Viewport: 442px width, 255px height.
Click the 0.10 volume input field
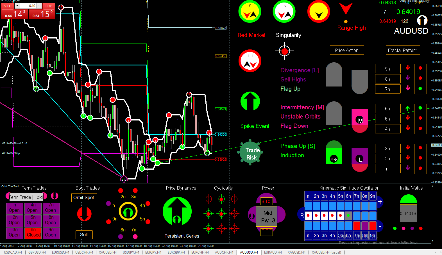click(28, 6)
